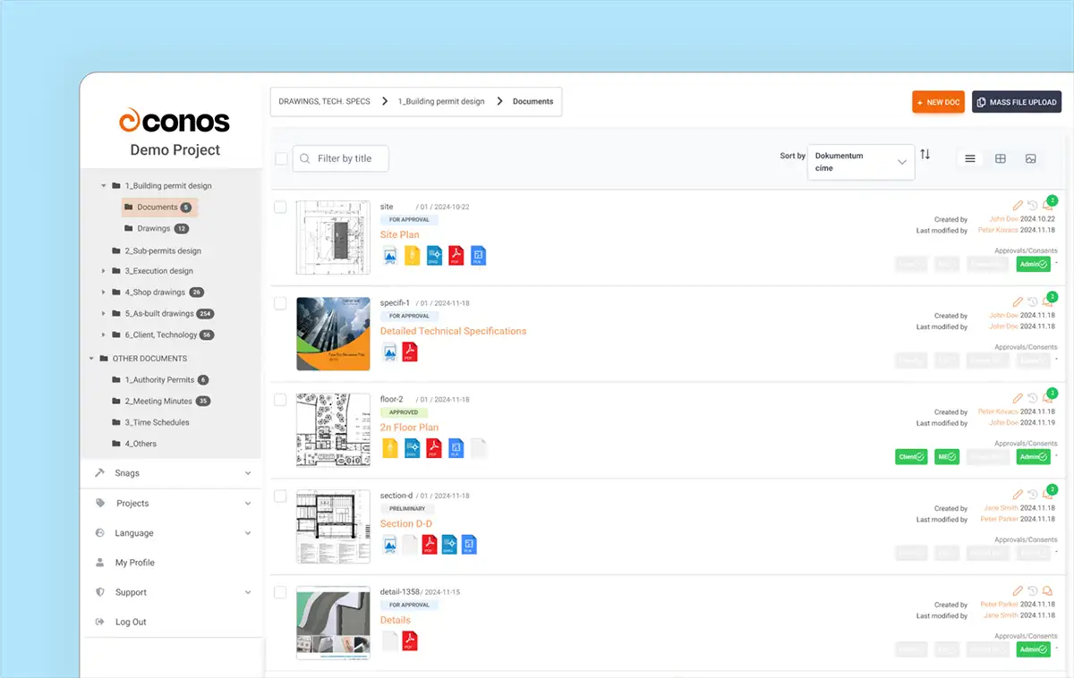
Task: Open comments on Section D-D
Action: [1047, 495]
